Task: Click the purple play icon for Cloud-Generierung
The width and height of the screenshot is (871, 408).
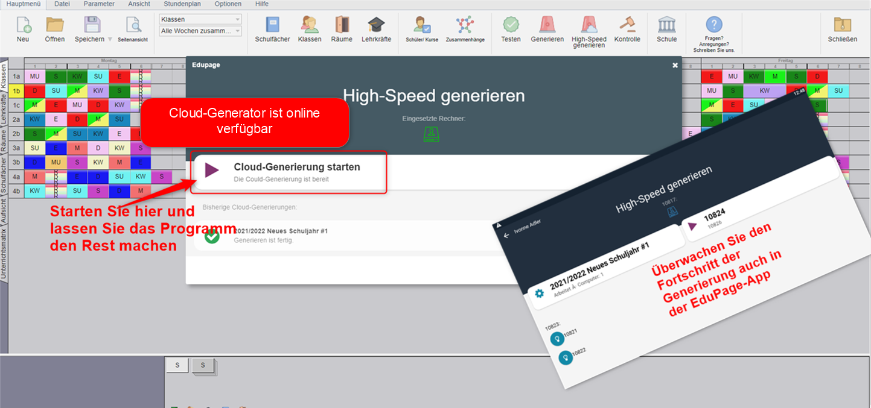Action: pyautogui.click(x=212, y=170)
